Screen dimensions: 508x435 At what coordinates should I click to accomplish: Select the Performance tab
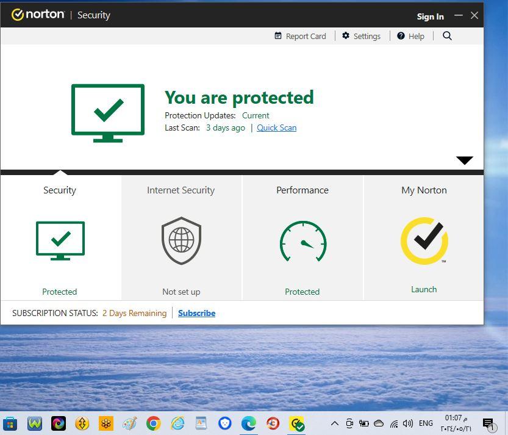(x=302, y=237)
